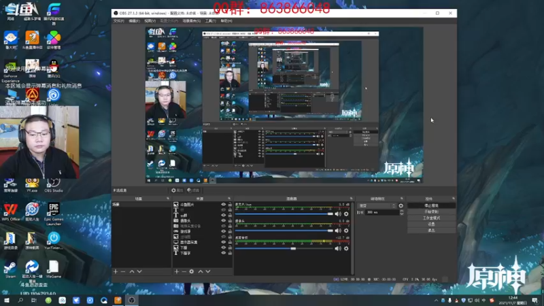Open Windows taskbar search
Screen dimensions: 544x306
[x=20, y=301]
